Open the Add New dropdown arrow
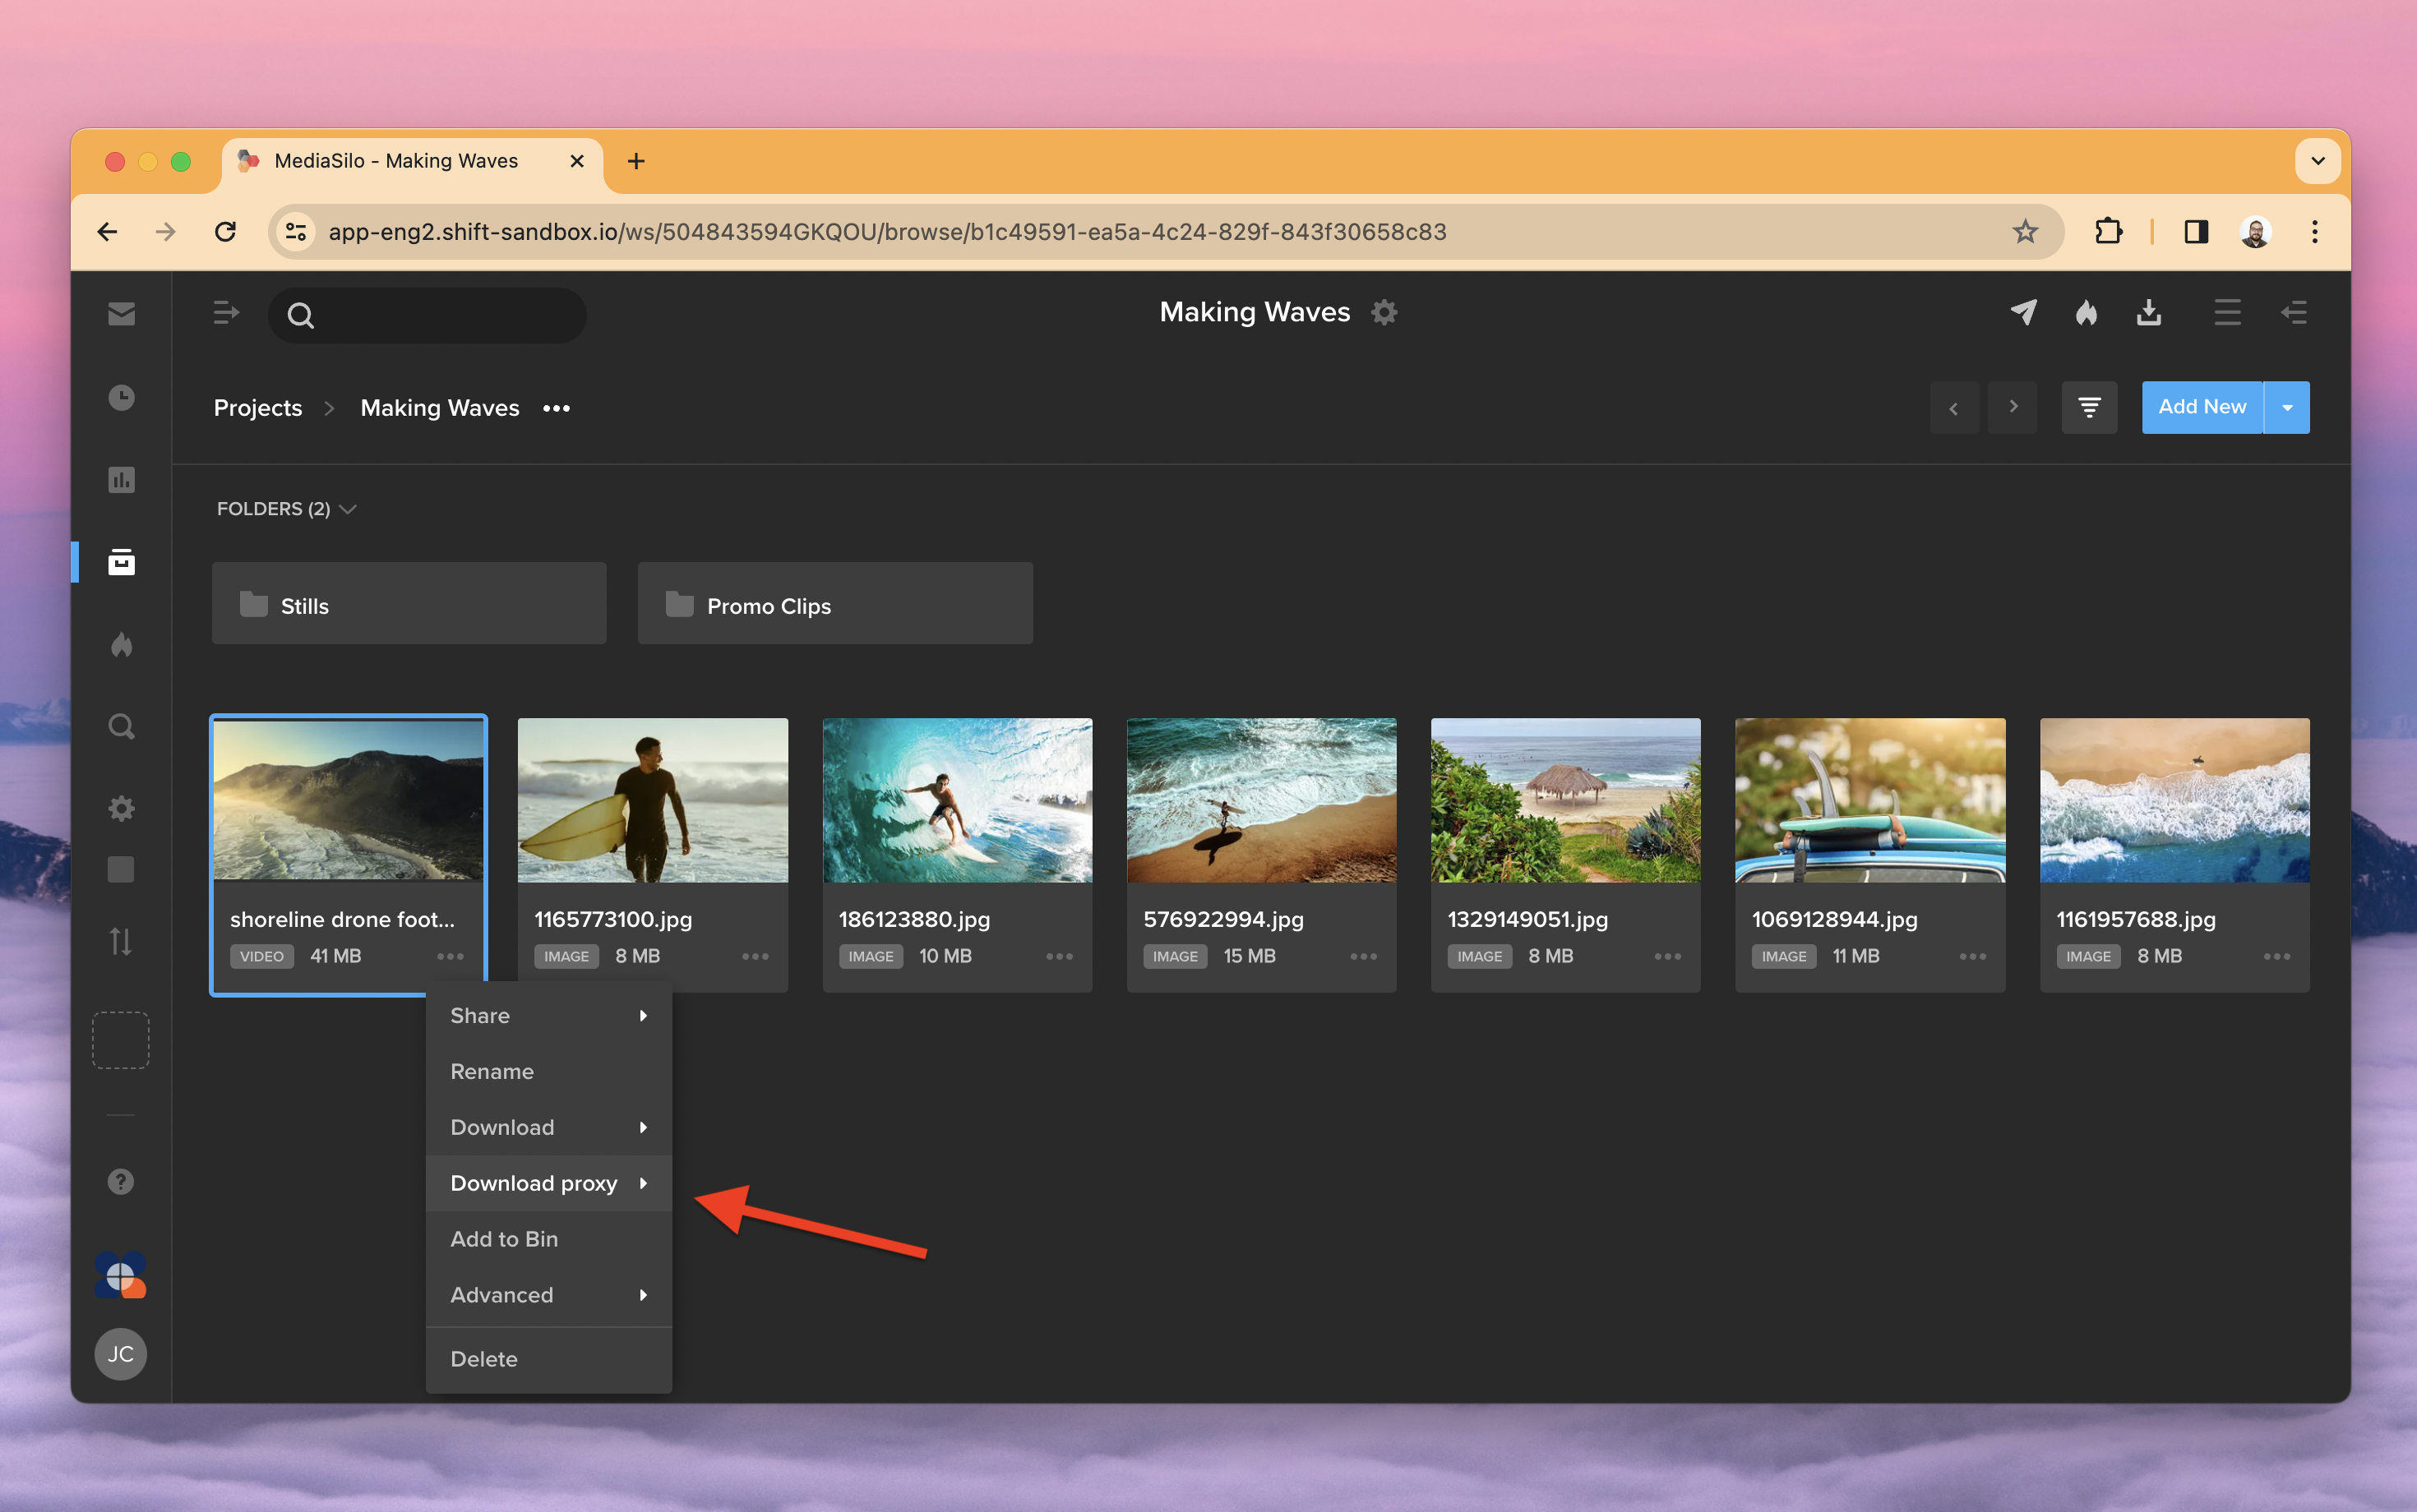2417x1512 pixels. [2287, 407]
